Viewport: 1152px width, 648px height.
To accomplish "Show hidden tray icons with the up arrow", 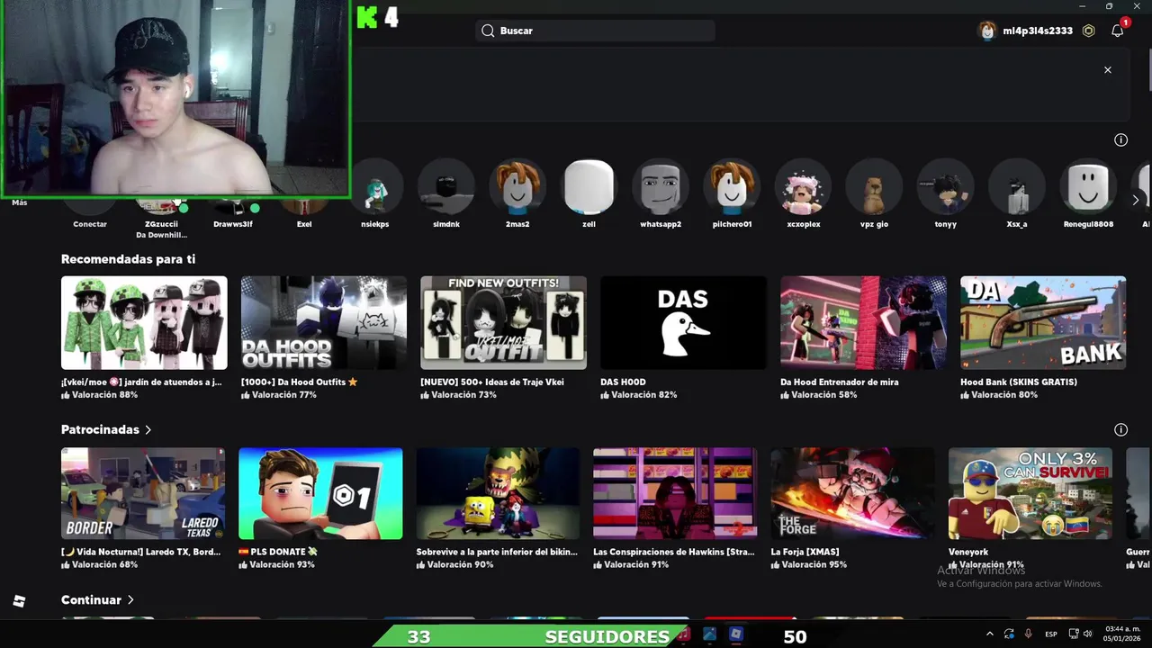I will (990, 634).
